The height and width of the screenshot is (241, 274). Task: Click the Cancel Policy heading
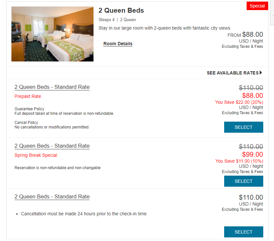[26, 122]
